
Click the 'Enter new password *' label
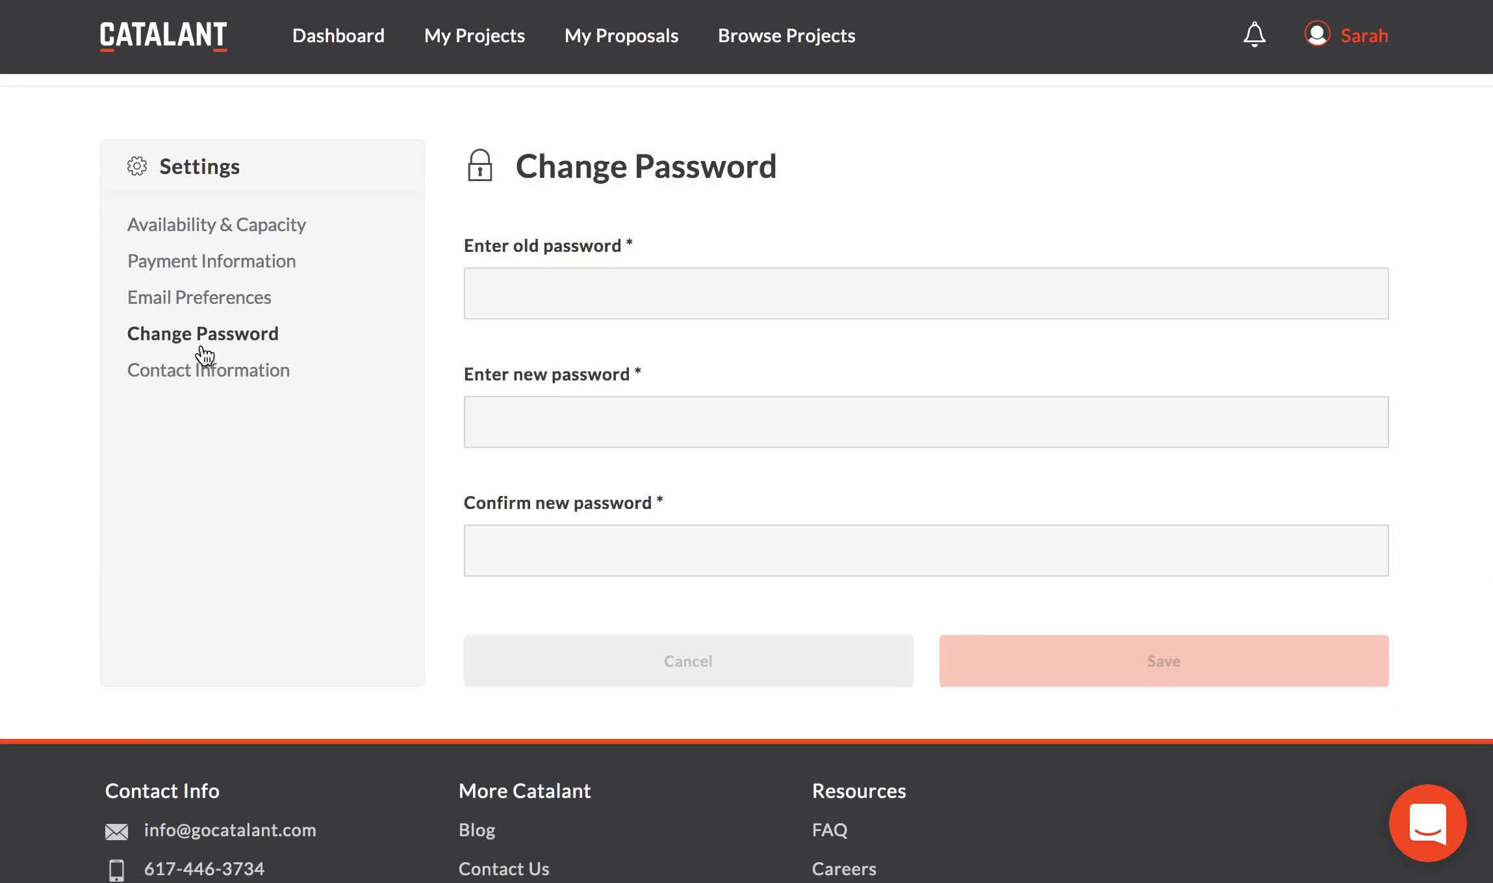pyautogui.click(x=552, y=375)
